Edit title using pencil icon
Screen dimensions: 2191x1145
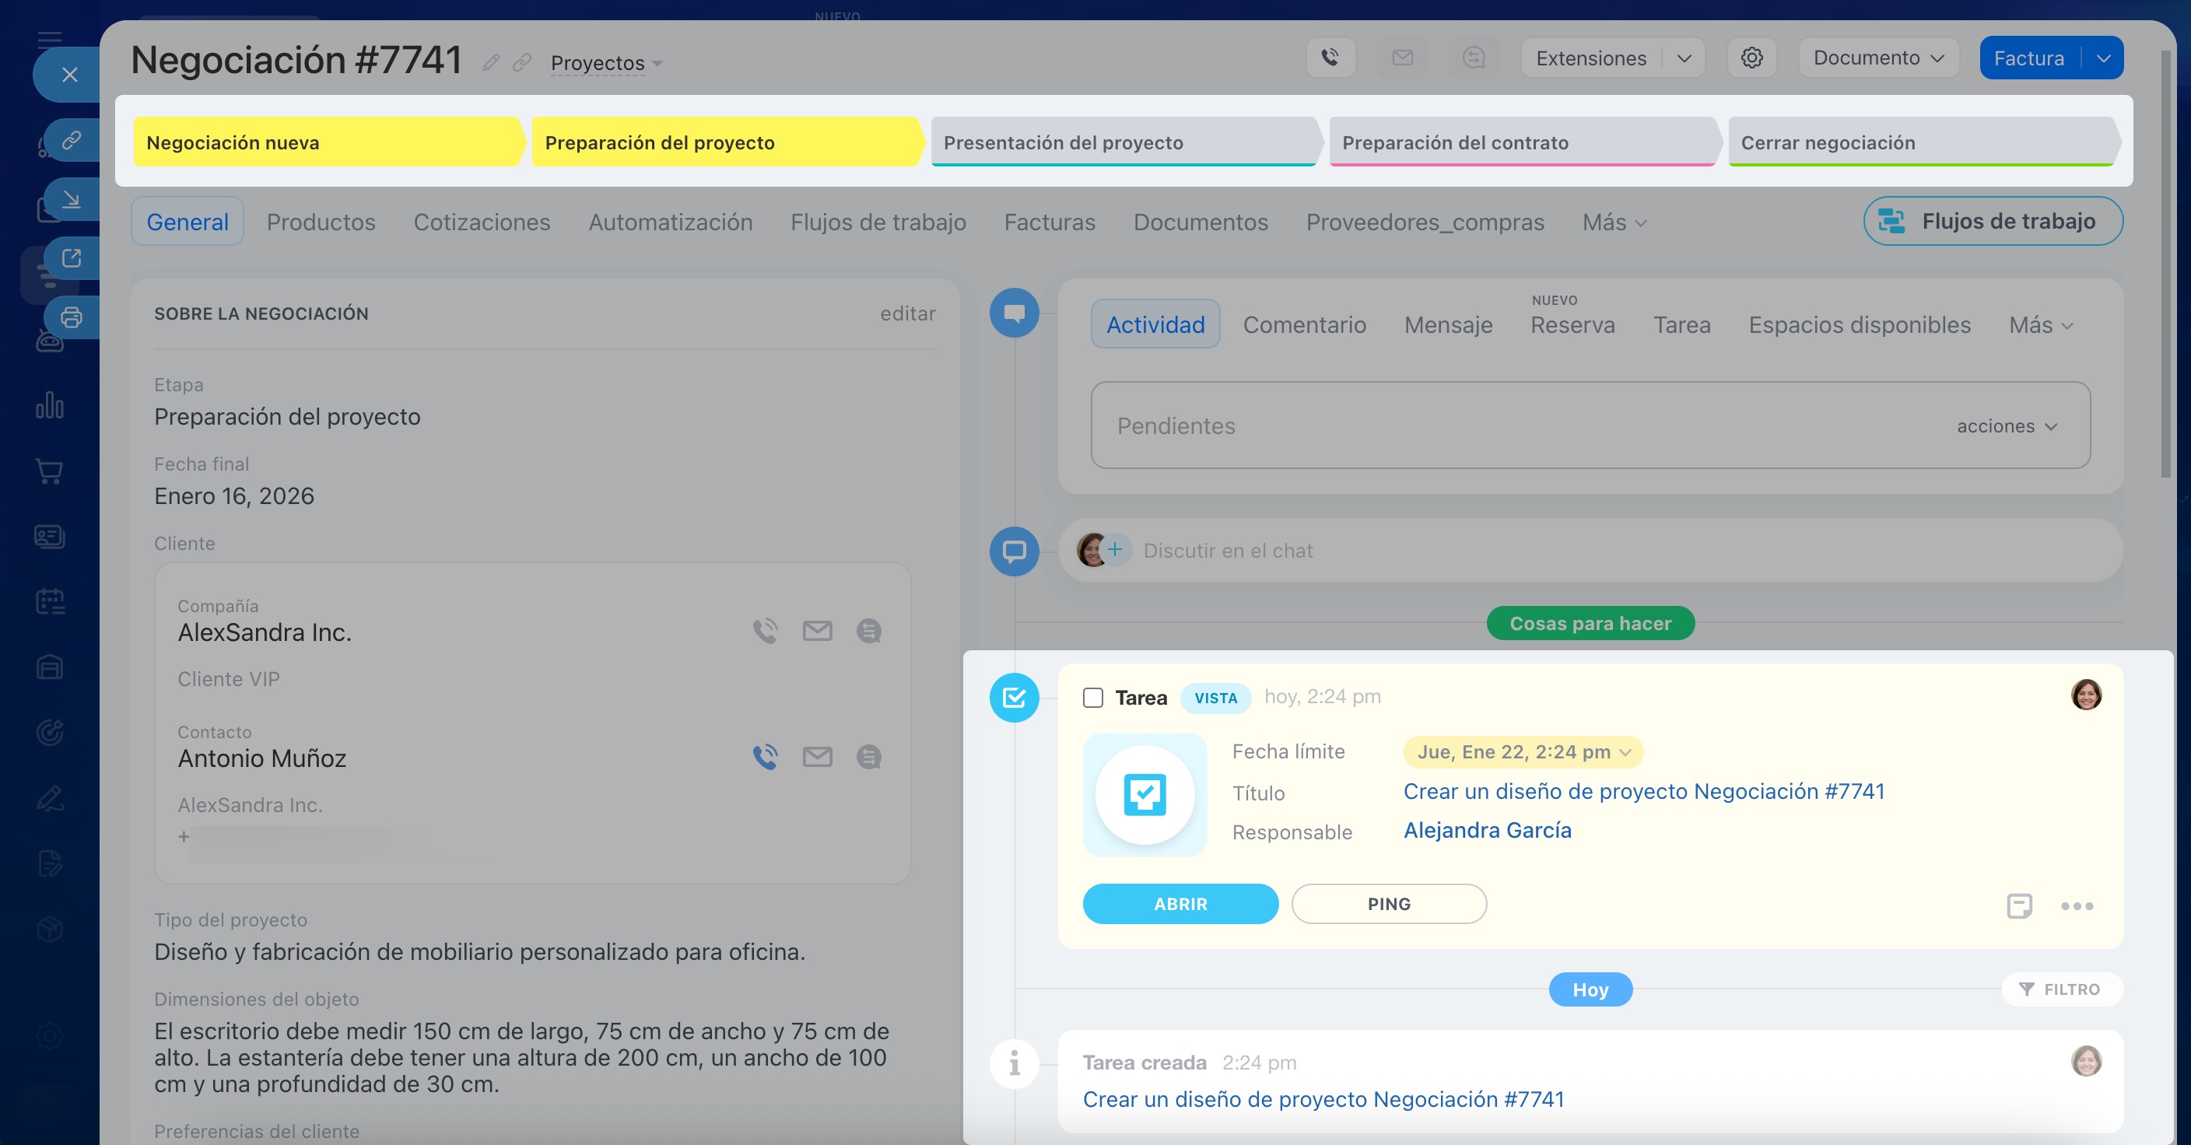(491, 62)
